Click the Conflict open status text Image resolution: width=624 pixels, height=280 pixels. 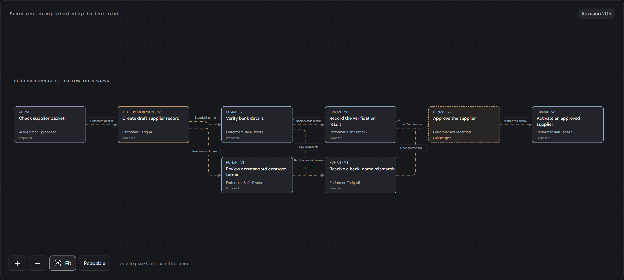tap(442, 138)
